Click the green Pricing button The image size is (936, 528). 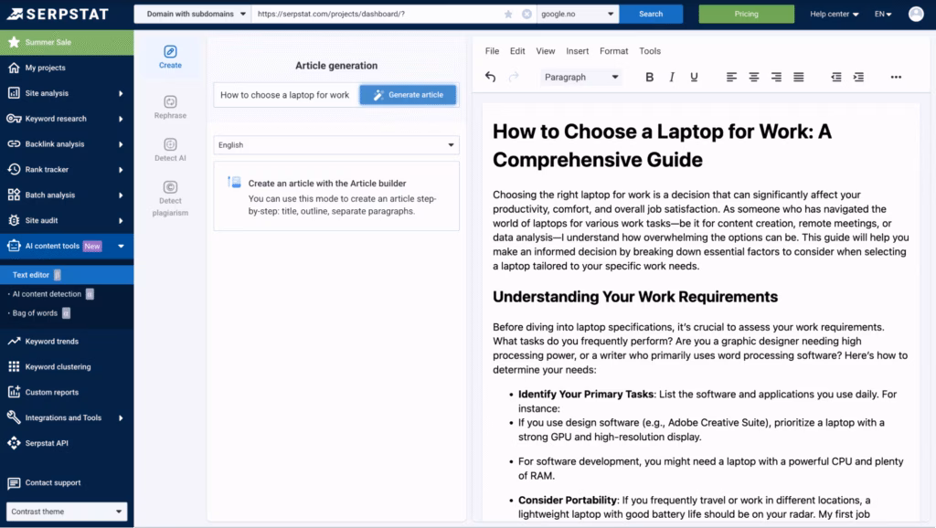pyautogui.click(x=746, y=15)
